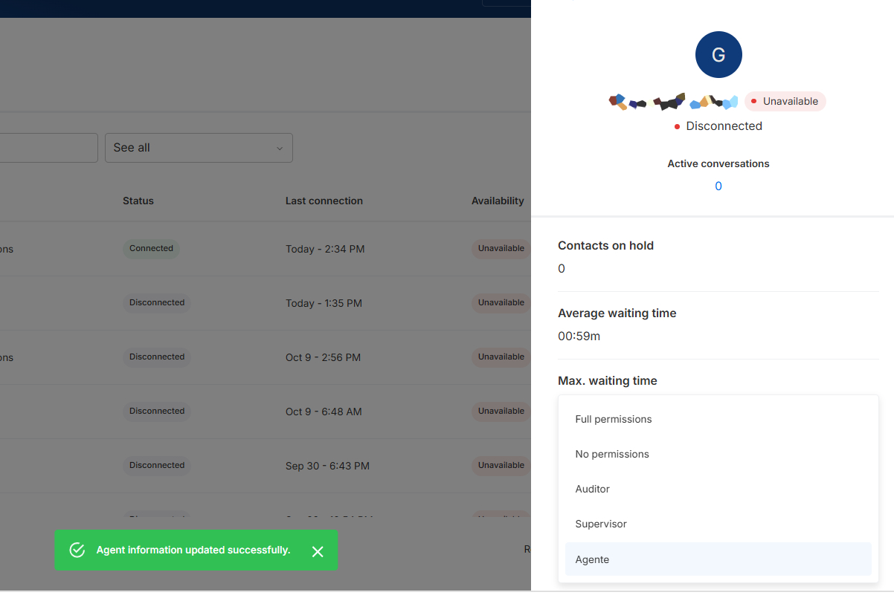The image size is (894, 595).
Task: Pick the "Auditor" role option
Action: coord(718,489)
